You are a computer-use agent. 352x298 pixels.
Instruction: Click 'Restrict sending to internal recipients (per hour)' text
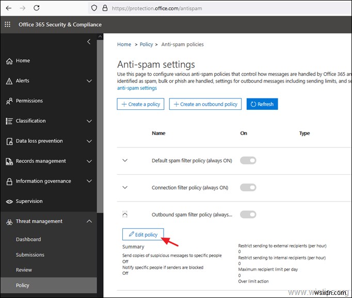282,258
